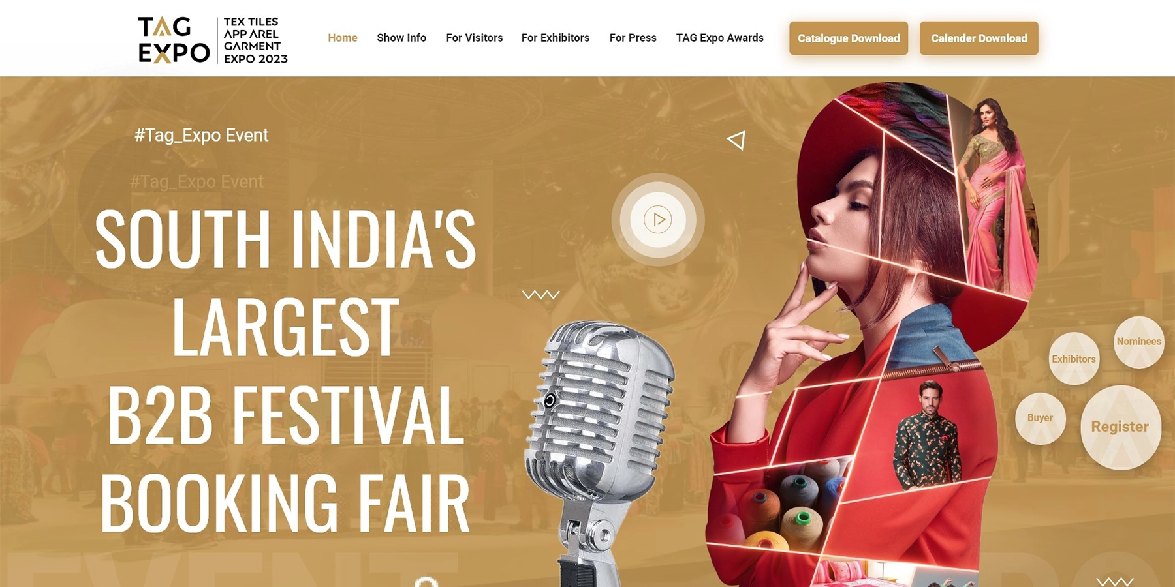Click the white triangle arrow icon
Screen dimensions: 1175x587
point(736,140)
